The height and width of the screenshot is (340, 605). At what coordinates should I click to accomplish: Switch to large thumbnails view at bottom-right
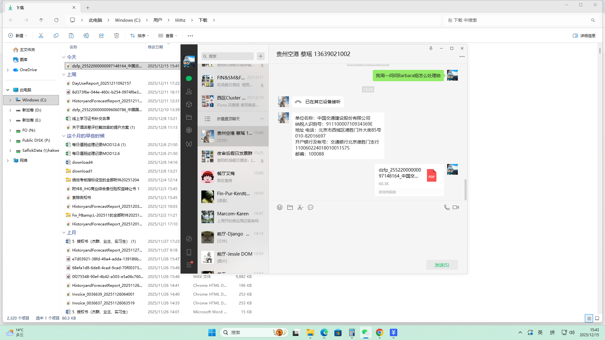(597, 318)
